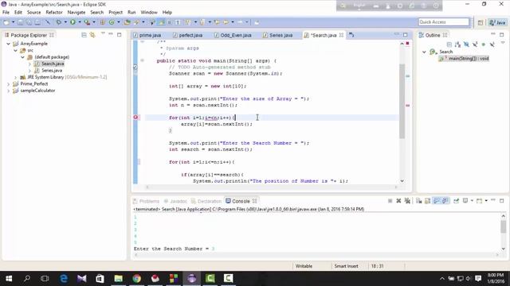
Task: Toggle Hide Non-Public Members in Outline
Action: 484,44
